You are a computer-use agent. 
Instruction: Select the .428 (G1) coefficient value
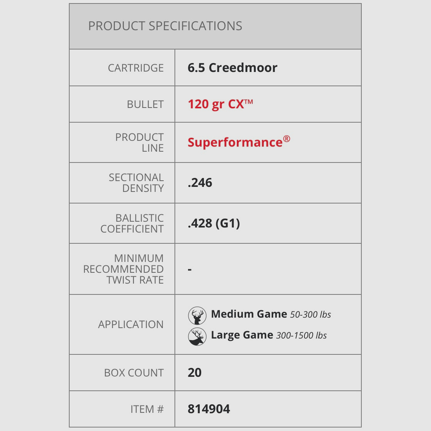214,223
